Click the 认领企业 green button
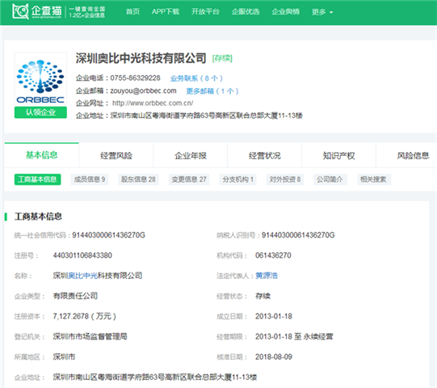The height and width of the screenshot is (388, 437). point(40,112)
